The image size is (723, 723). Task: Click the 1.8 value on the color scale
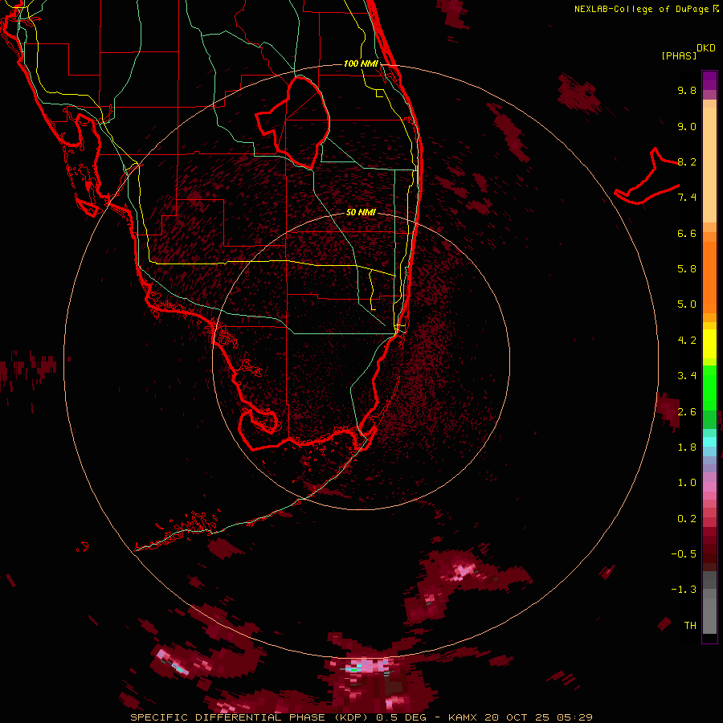(x=687, y=447)
